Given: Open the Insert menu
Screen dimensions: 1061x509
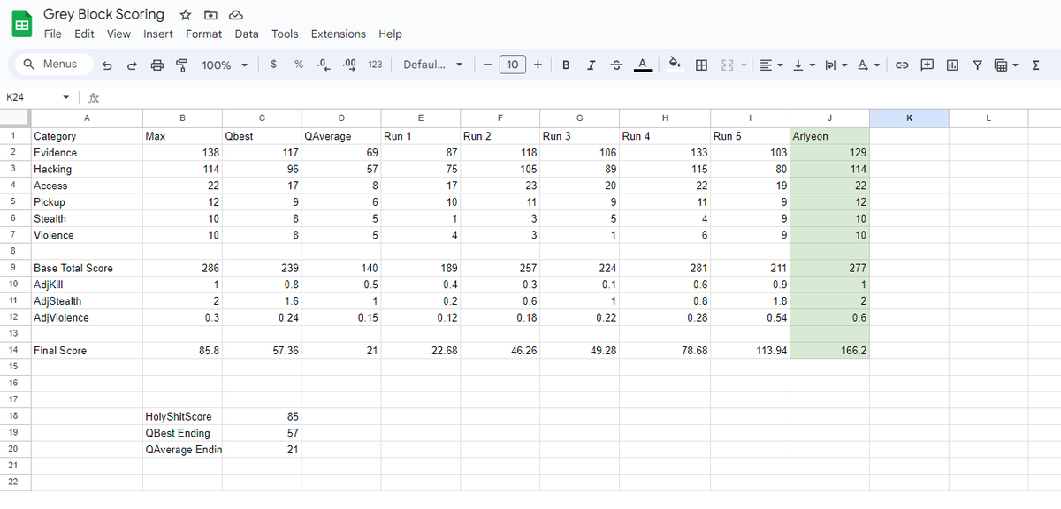Looking at the screenshot, I should click(x=158, y=34).
